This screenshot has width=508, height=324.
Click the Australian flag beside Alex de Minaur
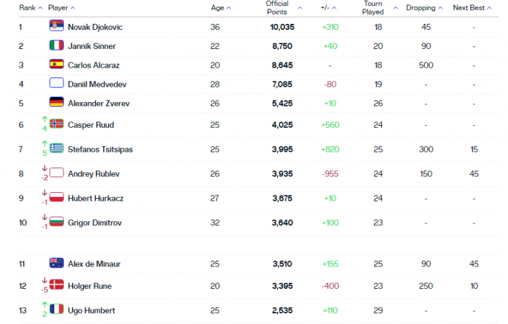56,263
